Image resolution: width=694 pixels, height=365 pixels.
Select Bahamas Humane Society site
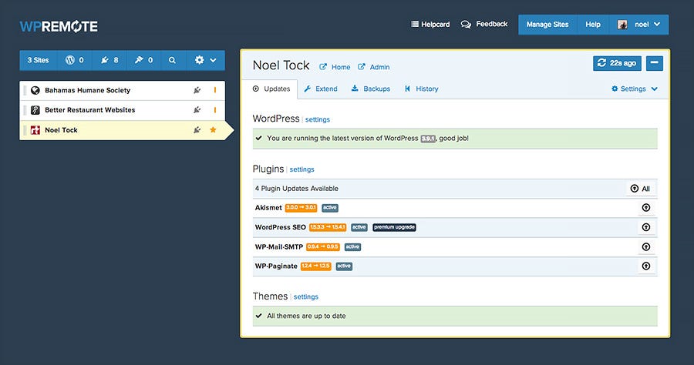pos(122,90)
